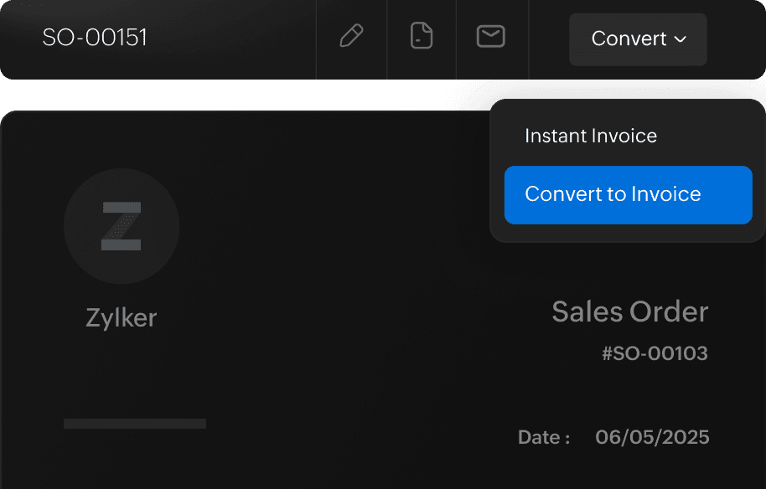Select Instant Invoice from the menu
The height and width of the screenshot is (489, 766).
pos(591,136)
